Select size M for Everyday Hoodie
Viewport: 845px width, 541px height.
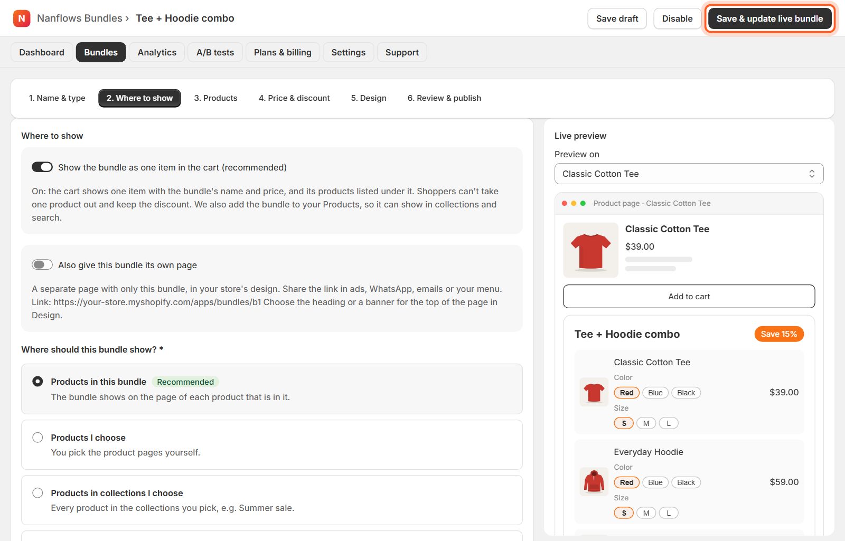pos(646,513)
